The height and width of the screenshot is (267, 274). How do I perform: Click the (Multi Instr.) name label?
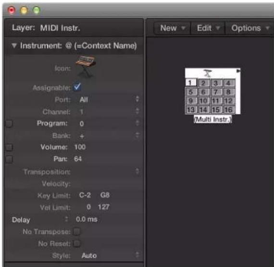[x=212, y=120]
